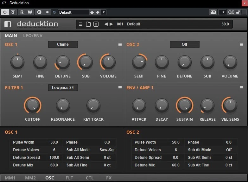
Task: Switch to the FLT bottom tab
Action: click(69, 178)
